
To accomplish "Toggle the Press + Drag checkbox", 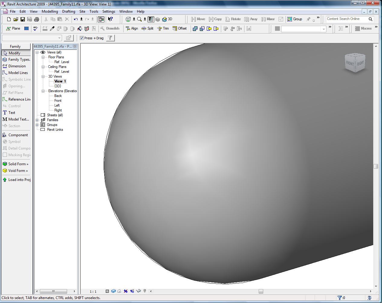I will pyautogui.click(x=82, y=38).
